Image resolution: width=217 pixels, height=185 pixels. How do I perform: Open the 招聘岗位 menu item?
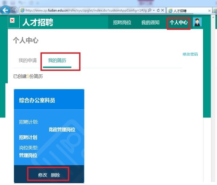tap(122, 23)
